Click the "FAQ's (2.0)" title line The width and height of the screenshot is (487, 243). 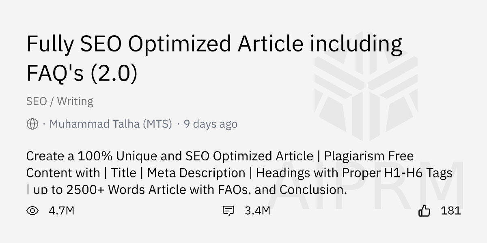pyautogui.click(x=82, y=73)
